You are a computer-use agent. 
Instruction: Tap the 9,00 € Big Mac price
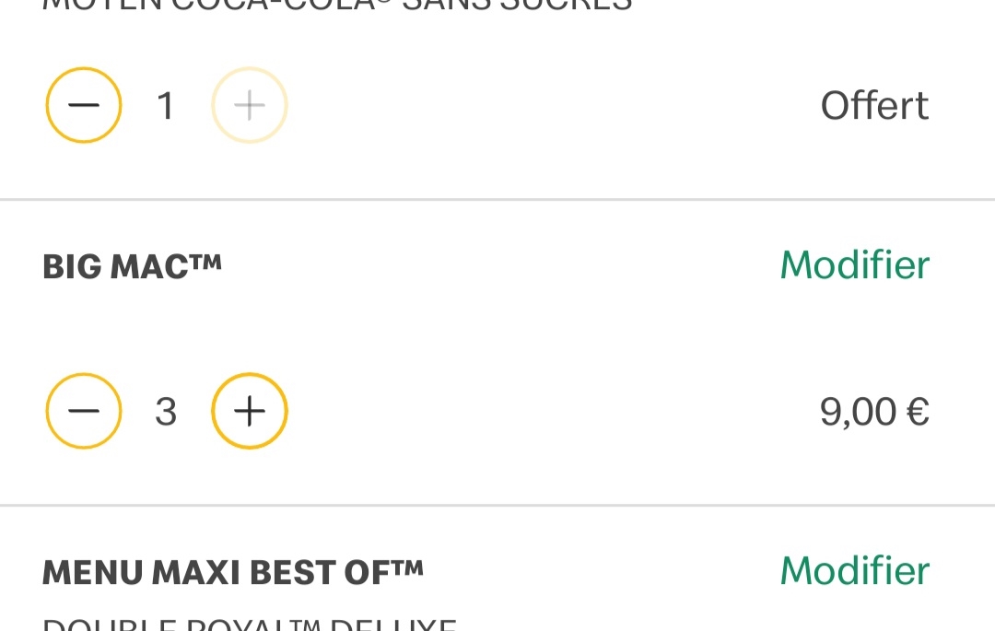tap(874, 412)
